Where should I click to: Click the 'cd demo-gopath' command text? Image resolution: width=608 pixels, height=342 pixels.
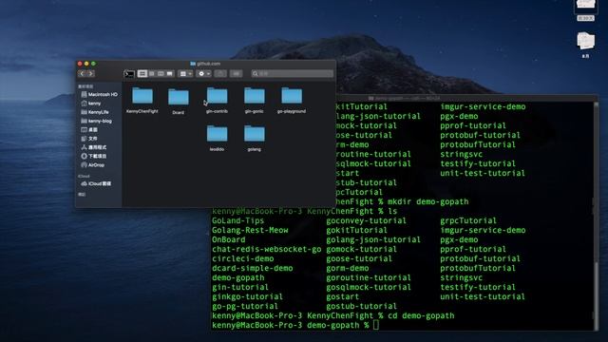(421, 315)
